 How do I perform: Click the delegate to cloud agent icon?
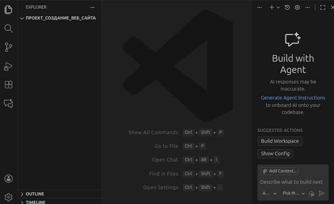coord(311,193)
